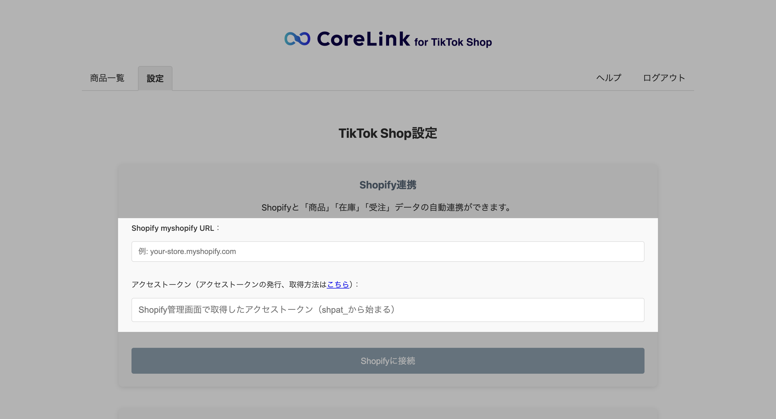Click the CoreLink wordmark text
The width and height of the screenshot is (776, 419).
[363, 39]
